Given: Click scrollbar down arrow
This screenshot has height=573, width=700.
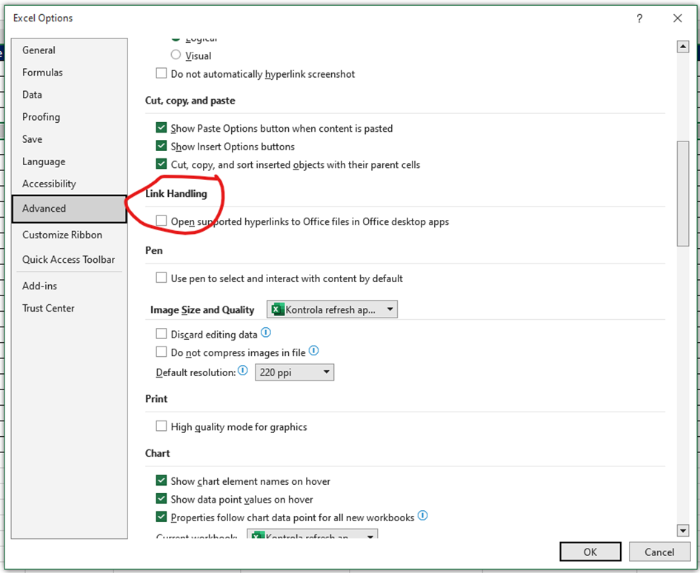Looking at the screenshot, I should click(682, 530).
